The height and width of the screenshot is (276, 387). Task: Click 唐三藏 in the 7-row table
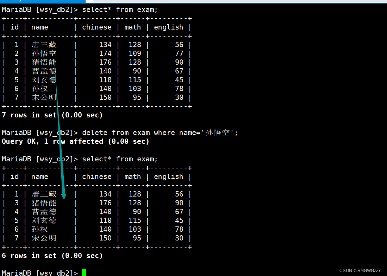(x=44, y=45)
